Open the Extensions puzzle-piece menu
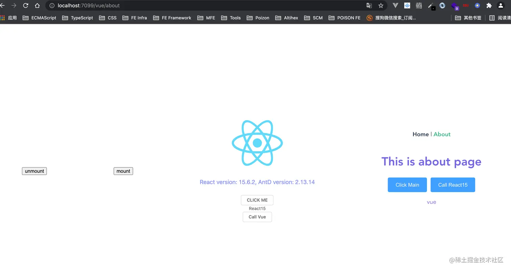The width and height of the screenshot is (511, 271). 489,5
